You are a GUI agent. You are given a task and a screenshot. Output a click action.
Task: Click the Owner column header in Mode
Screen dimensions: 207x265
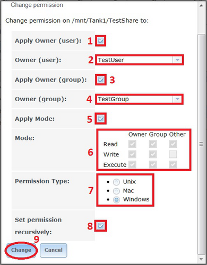pyautogui.click(x=137, y=135)
